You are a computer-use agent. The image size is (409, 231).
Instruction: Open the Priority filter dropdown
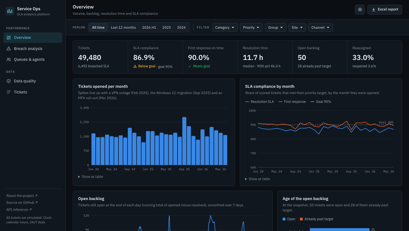(x=251, y=28)
